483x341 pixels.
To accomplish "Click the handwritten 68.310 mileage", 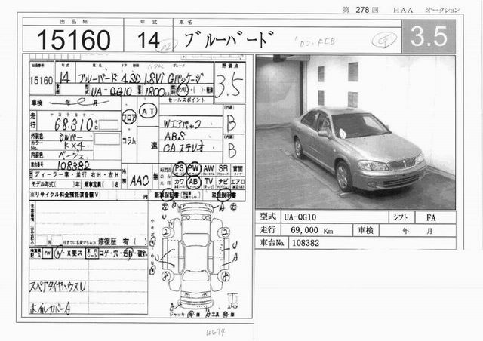I will 74,124.
